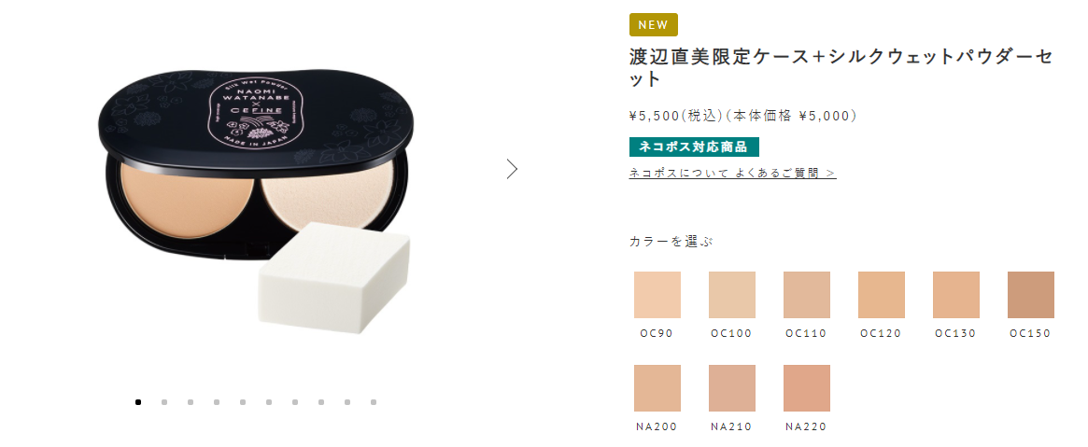Click the NEW gold badge label
Viewport: 1088px width, 447px height.
654,25
